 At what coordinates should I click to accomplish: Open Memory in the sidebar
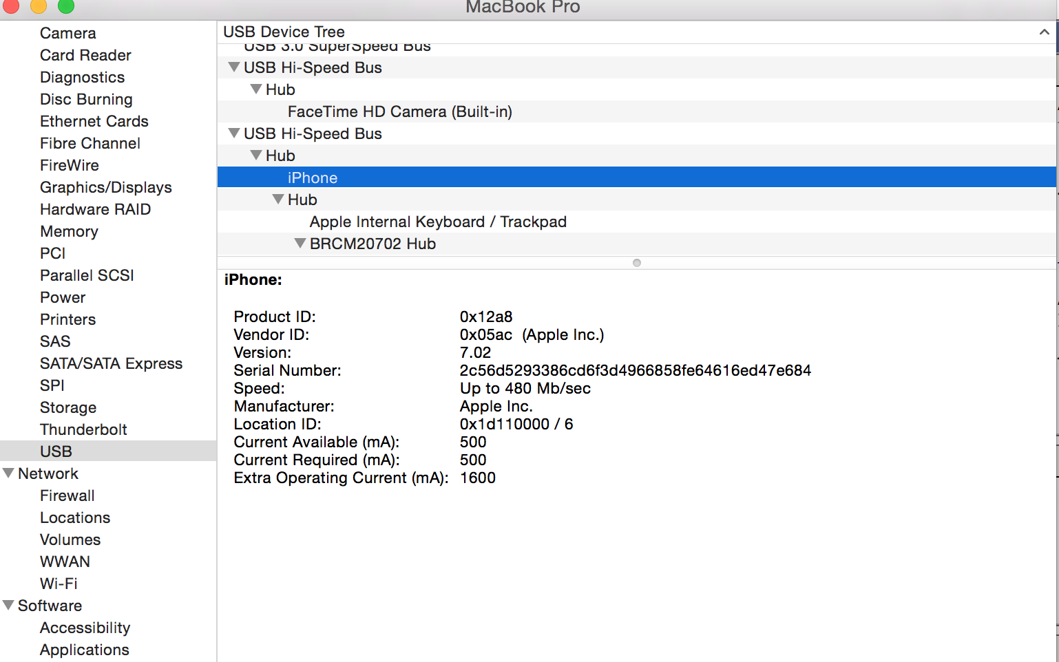click(x=69, y=231)
